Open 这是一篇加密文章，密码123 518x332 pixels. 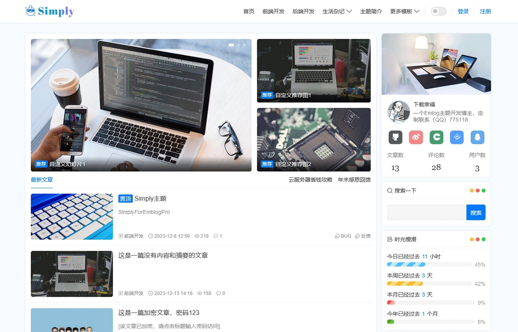tap(159, 313)
